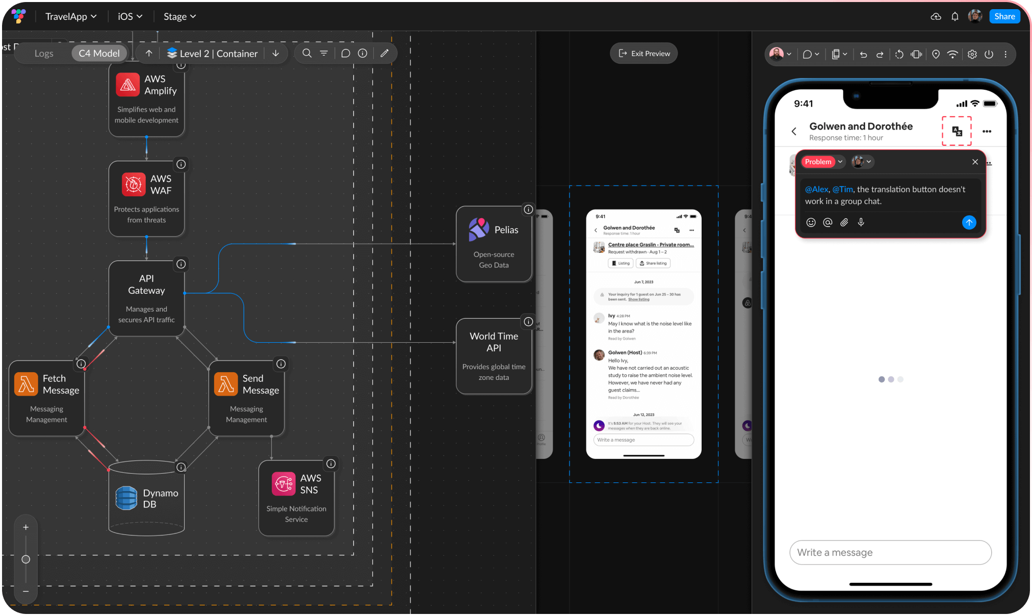The image size is (1032, 616).
Task: Click the rotate device icon in preview toolbar
Action: [x=899, y=55]
